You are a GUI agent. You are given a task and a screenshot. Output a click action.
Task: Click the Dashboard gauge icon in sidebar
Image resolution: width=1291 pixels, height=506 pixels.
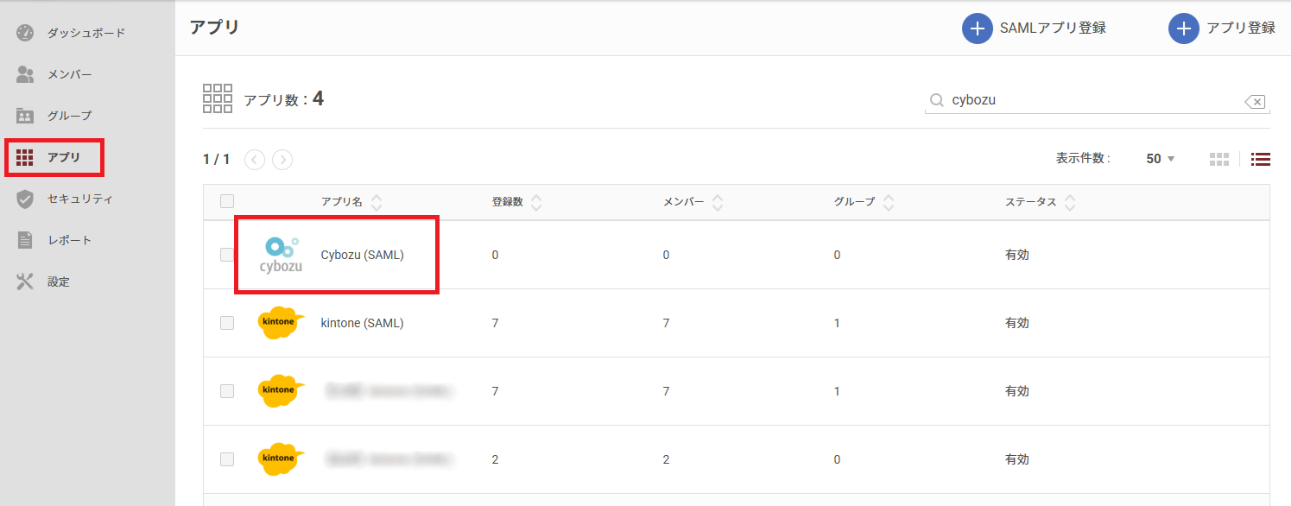click(x=25, y=33)
